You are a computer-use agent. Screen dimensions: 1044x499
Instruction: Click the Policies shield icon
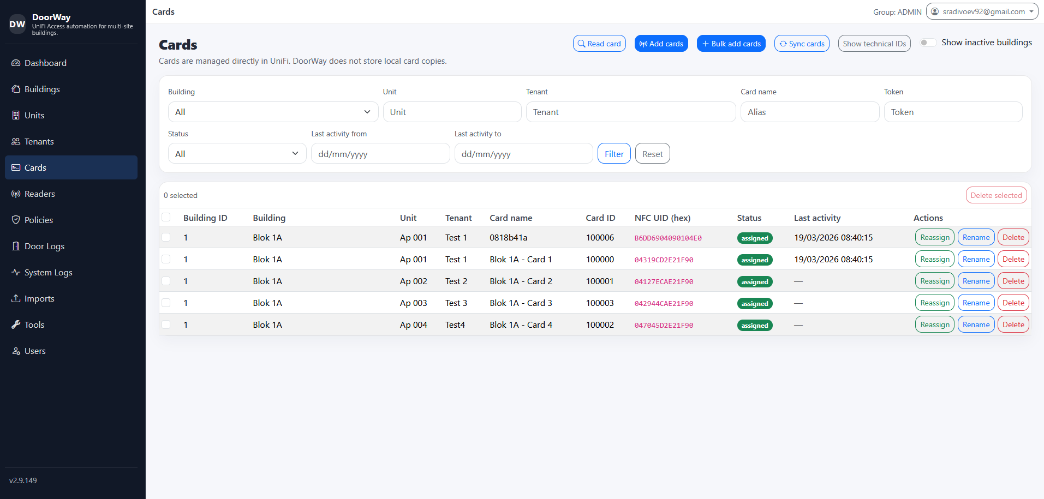coord(16,220)
